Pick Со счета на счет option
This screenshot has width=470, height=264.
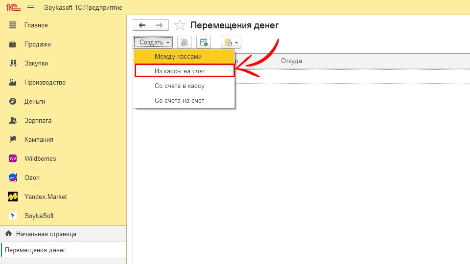[x=179, y=101]
